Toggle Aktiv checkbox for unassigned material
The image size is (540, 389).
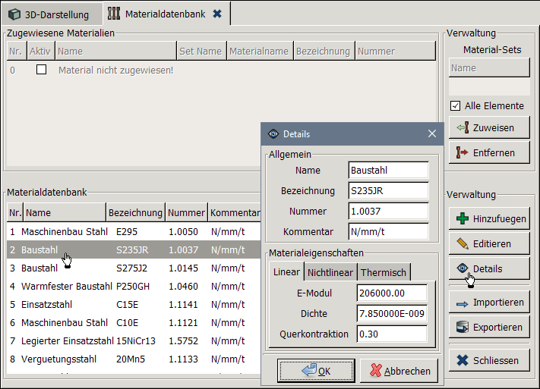(x=42, y=70)
